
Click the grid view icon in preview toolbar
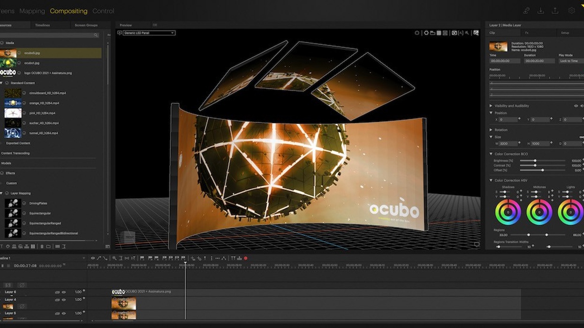point(439,33)
